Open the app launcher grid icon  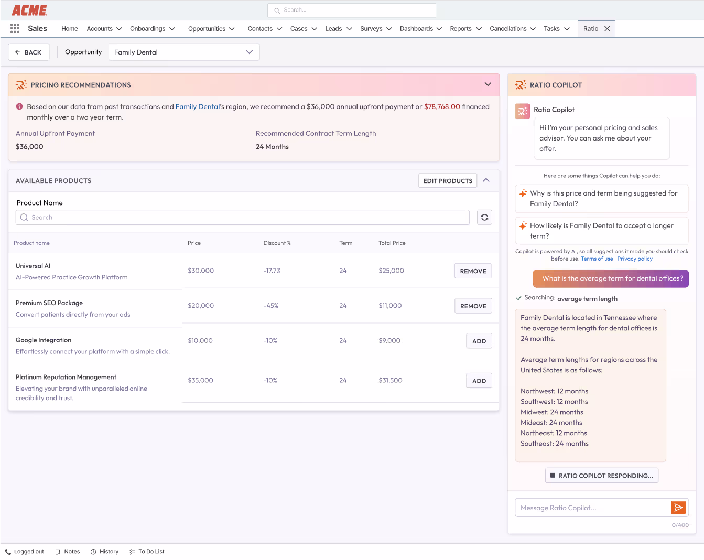click(x=15, y=28)
